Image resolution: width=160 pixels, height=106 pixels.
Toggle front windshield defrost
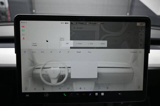pyautogui.click(x=60, y=89)
